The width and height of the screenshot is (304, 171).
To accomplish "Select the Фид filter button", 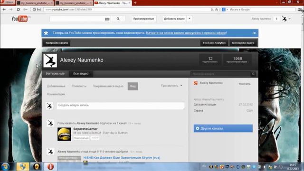I will 133,86.
